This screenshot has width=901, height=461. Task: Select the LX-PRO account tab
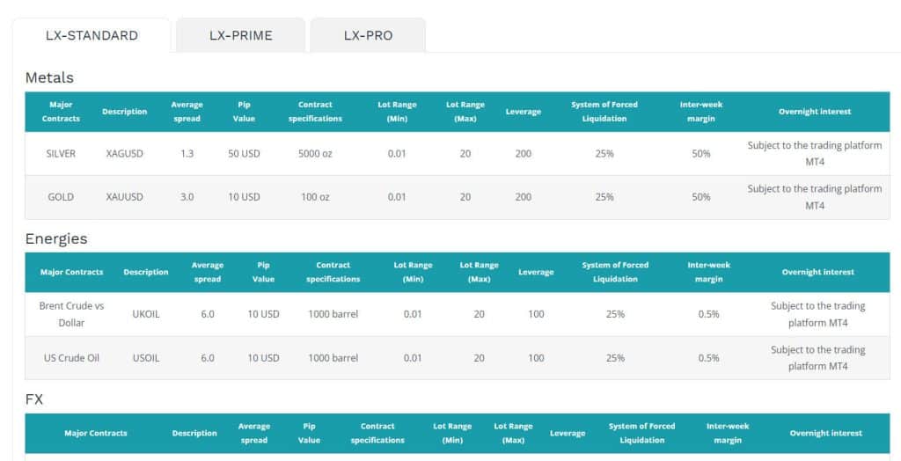(x=369, y=36)
